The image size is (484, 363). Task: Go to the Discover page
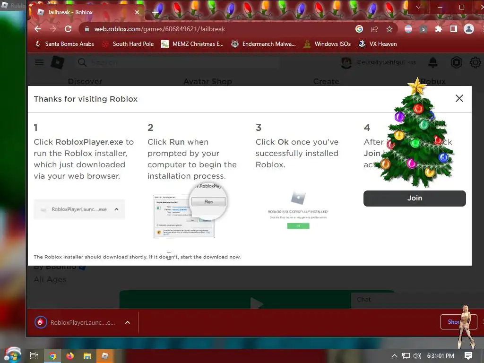pos(85,81)
